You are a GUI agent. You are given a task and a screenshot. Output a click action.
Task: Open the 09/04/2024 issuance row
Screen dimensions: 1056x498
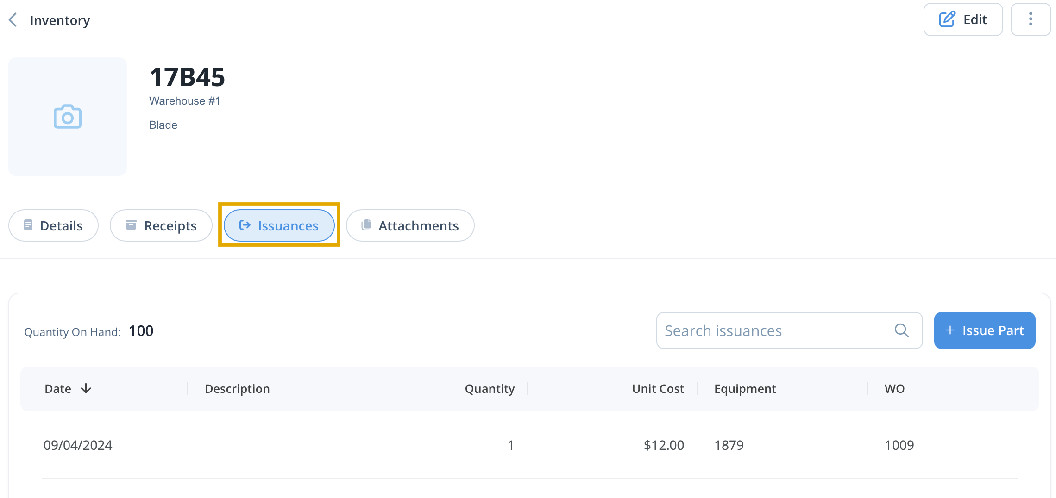tap(530, 445)
